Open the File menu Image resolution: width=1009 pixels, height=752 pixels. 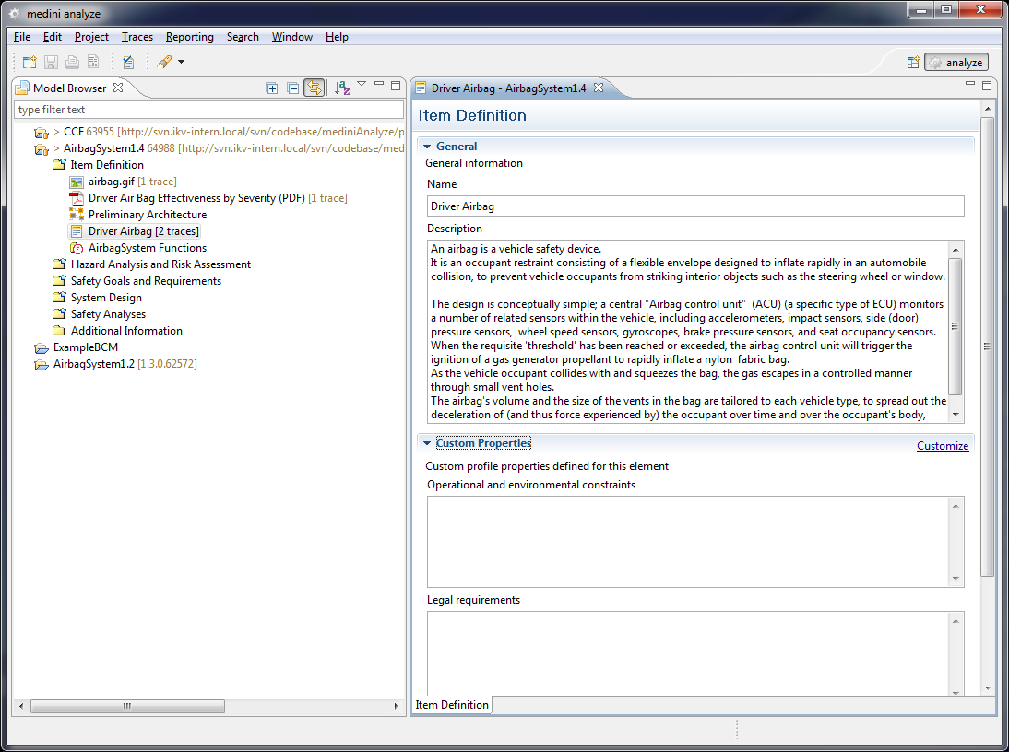pyautogui.click(x=22, y=37)
